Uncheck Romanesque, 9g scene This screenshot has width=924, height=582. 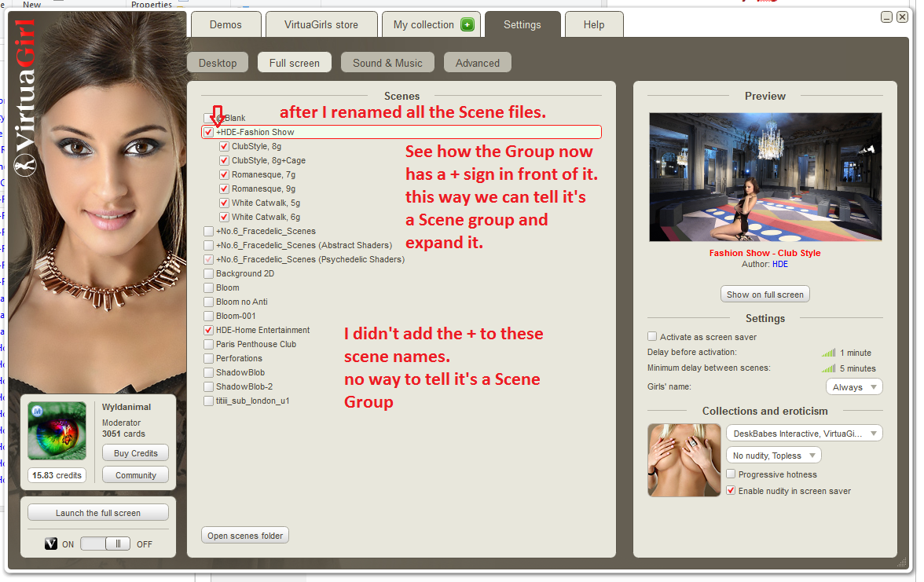click(224, 189)
